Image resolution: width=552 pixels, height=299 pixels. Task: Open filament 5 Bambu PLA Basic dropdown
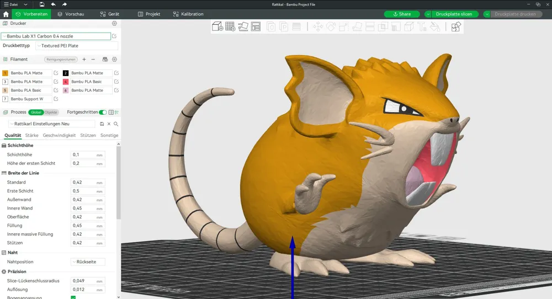[30, 90]
